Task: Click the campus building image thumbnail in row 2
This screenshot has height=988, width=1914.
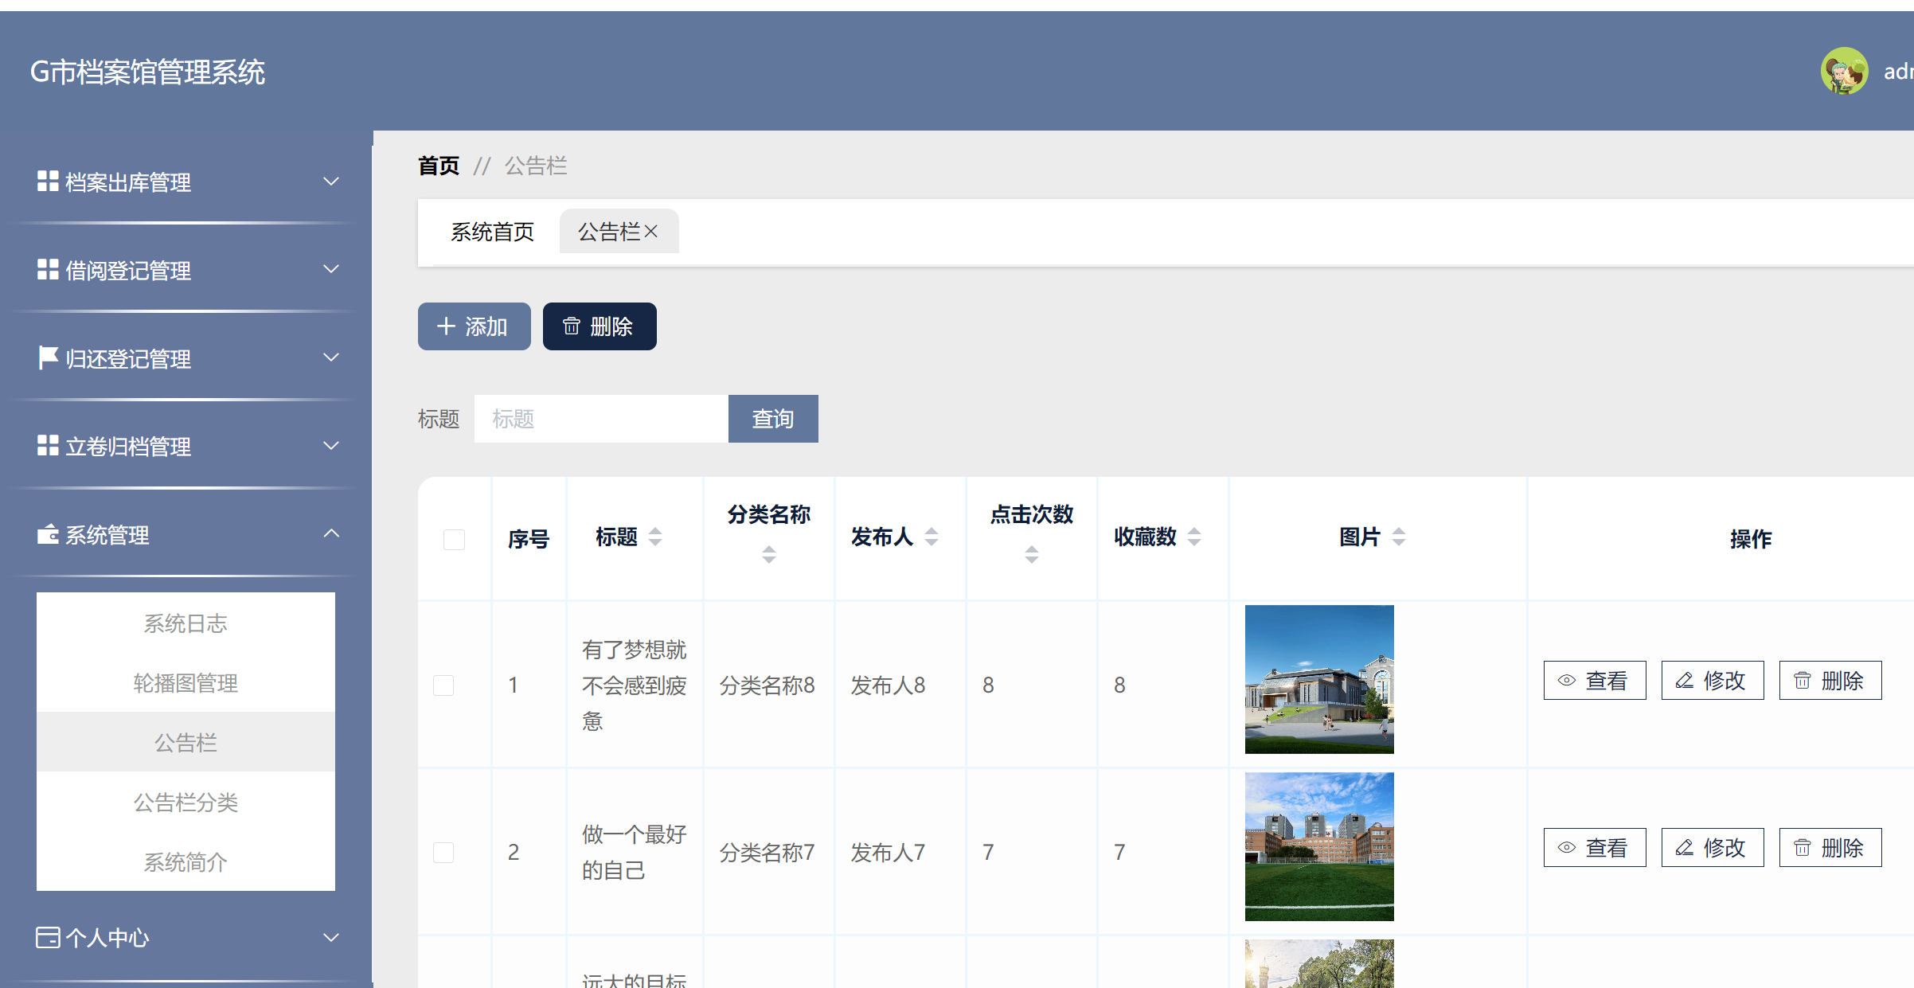Action: click(1318, 847)
